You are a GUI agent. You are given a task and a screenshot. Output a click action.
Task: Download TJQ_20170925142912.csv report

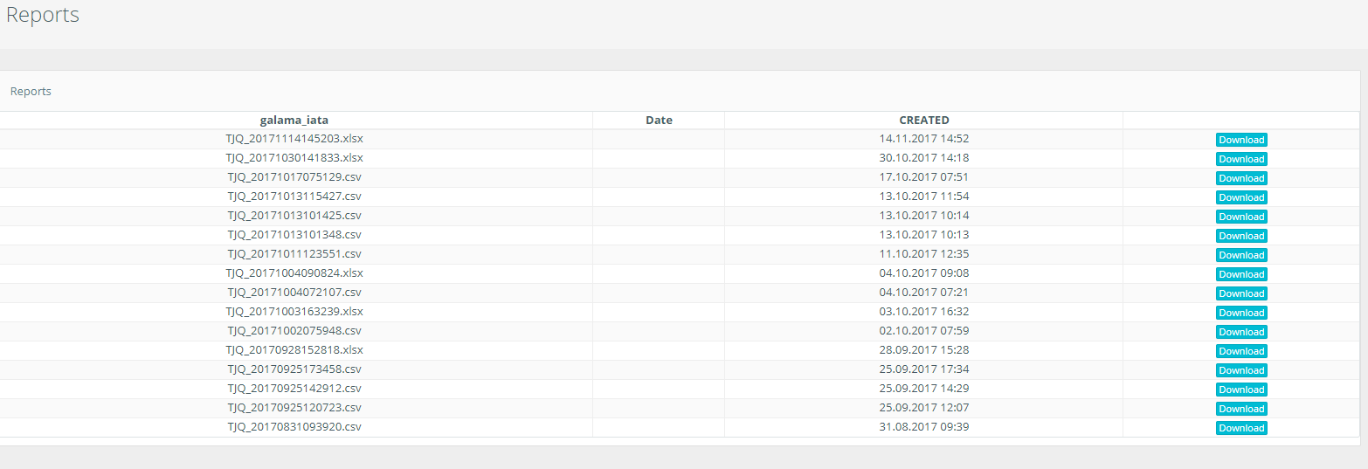(x=1240, y=390)
